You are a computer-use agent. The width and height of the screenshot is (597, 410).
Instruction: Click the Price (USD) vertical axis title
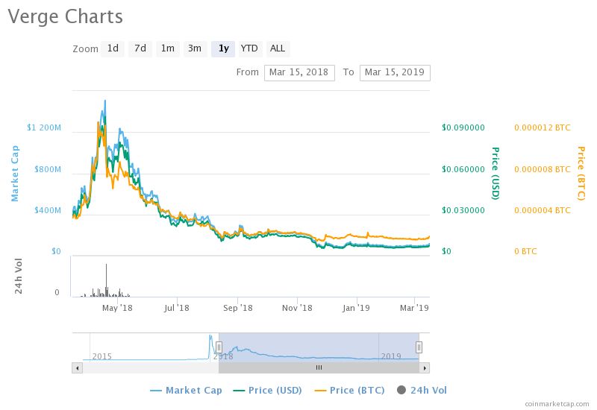495,174
